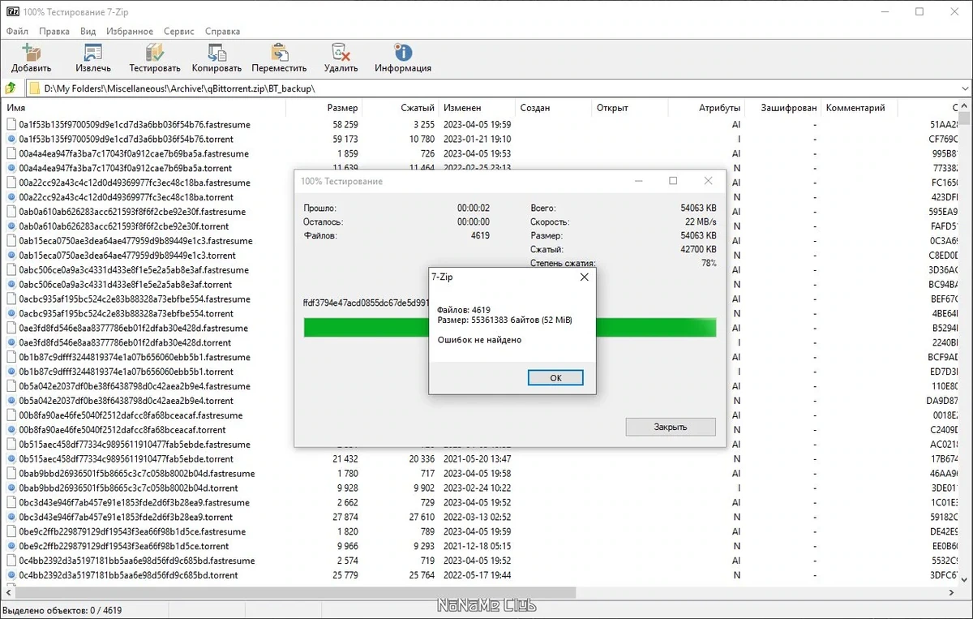Click OK in the 7-Zip message box

(555, 377)
